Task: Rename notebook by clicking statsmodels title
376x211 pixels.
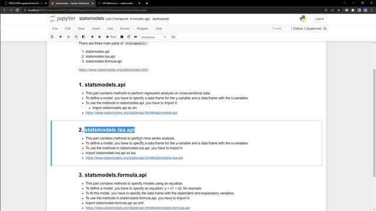Action: [92, 18]
